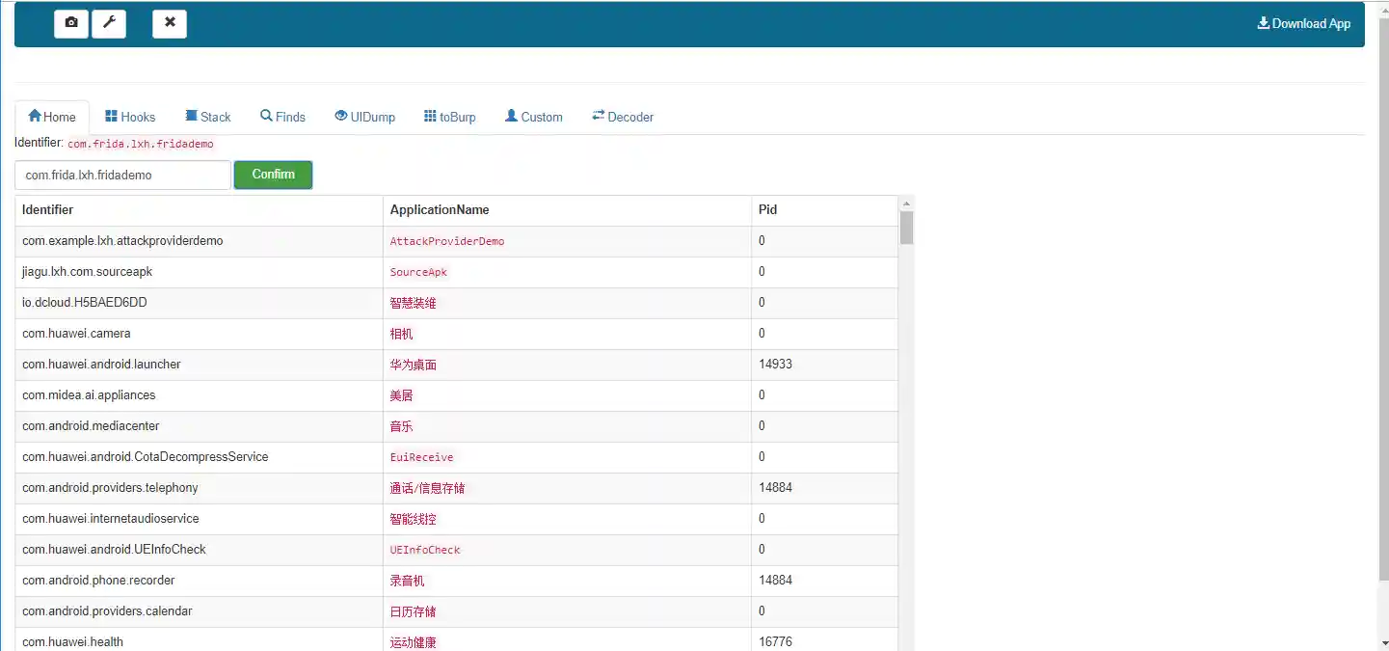Click the wrench settings icon button
The width and height of the screenshot is (1389, 651).
pos(109,23)
